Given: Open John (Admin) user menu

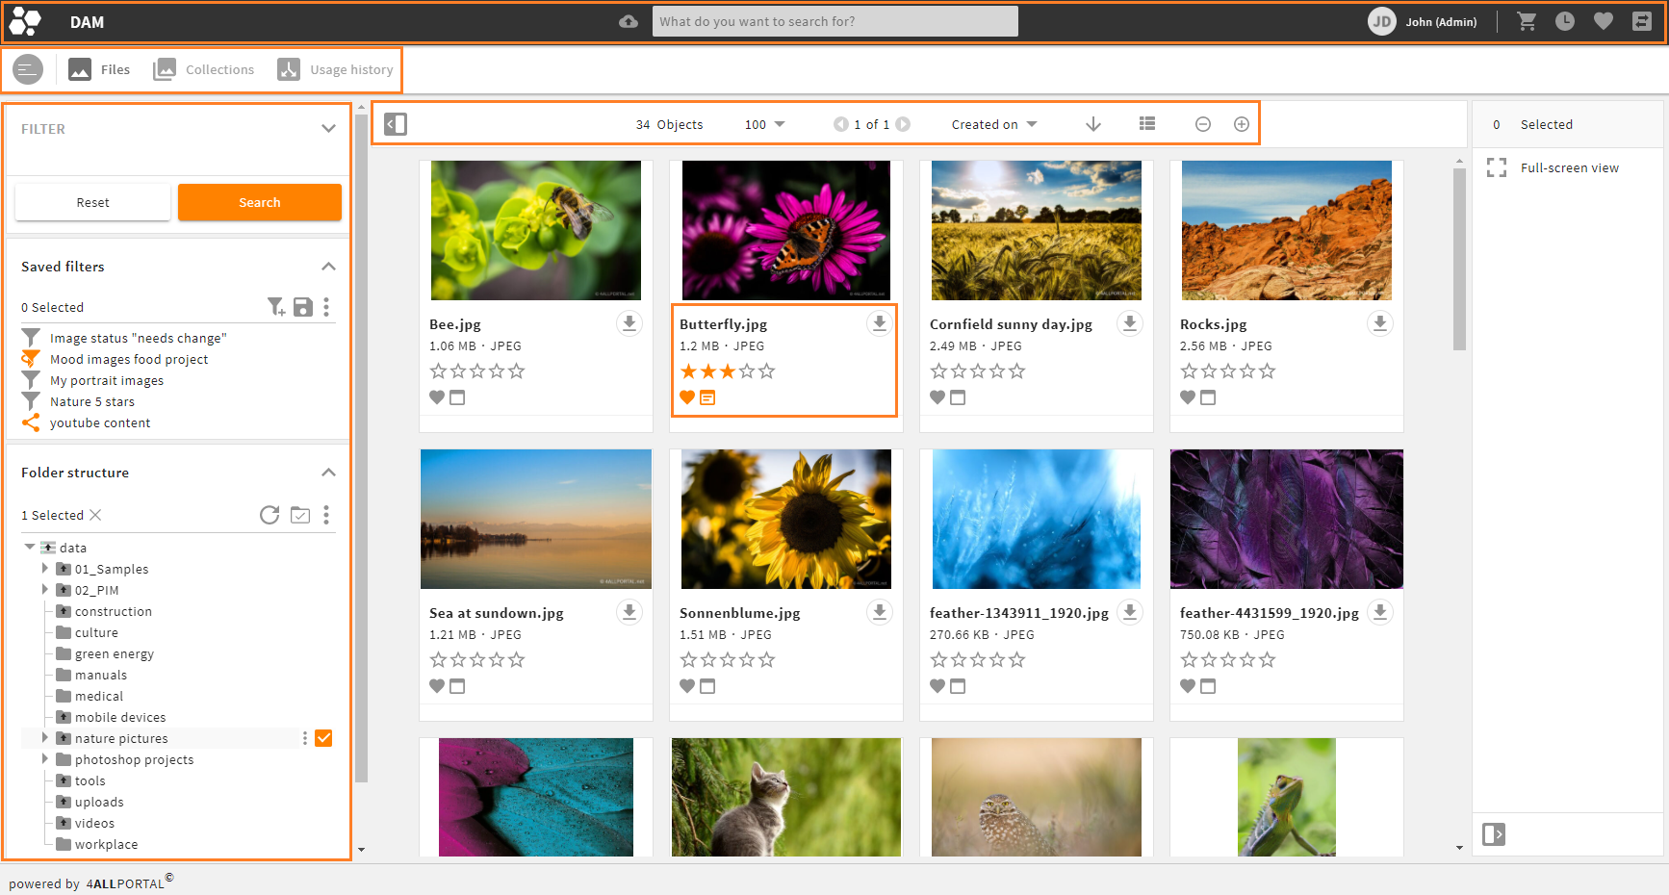Looking at the screenshot, I should [1423, 21].
